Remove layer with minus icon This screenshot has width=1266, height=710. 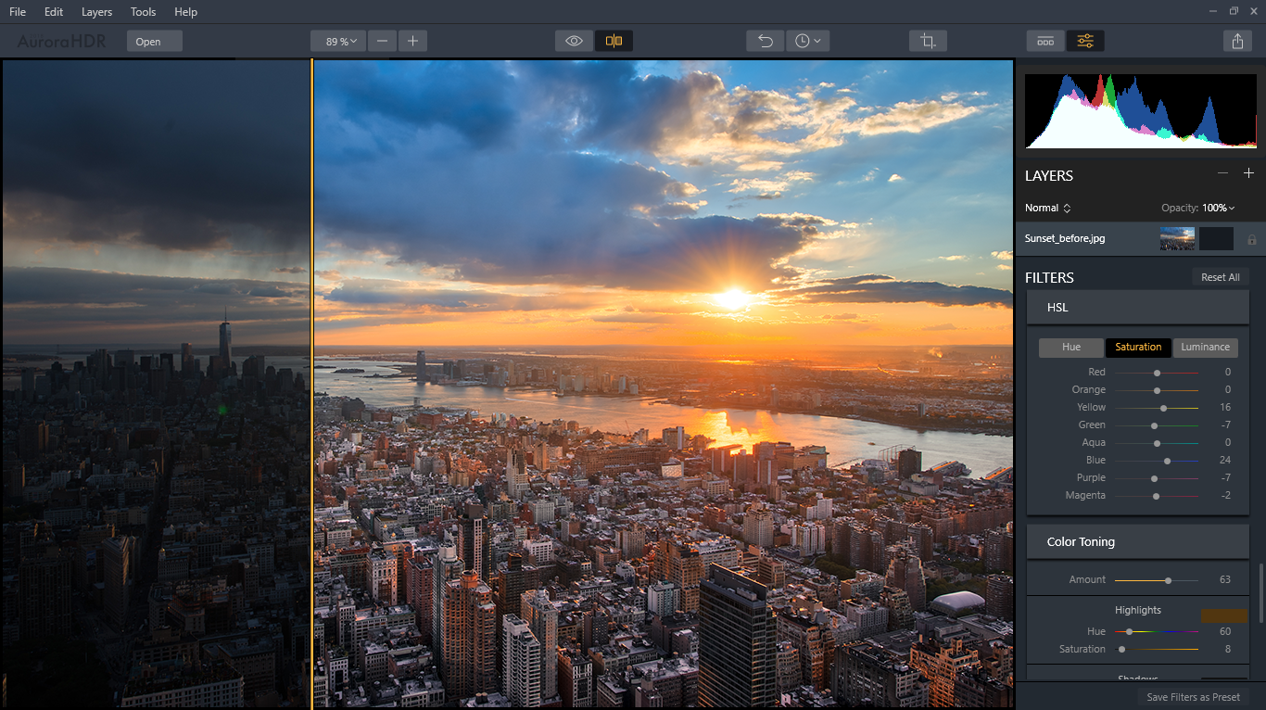(1222, 173)
